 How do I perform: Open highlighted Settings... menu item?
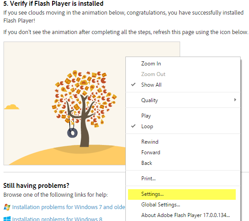coord(182,194)
